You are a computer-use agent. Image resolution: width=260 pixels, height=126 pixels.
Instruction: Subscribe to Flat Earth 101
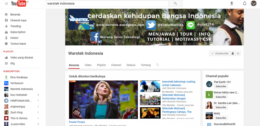221,86
